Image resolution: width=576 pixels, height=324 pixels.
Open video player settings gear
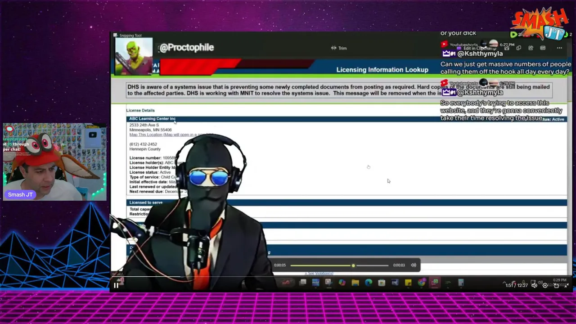pos(545,285)
